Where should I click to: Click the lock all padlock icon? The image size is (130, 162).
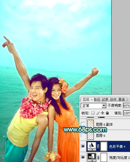(x=107, y=113)
